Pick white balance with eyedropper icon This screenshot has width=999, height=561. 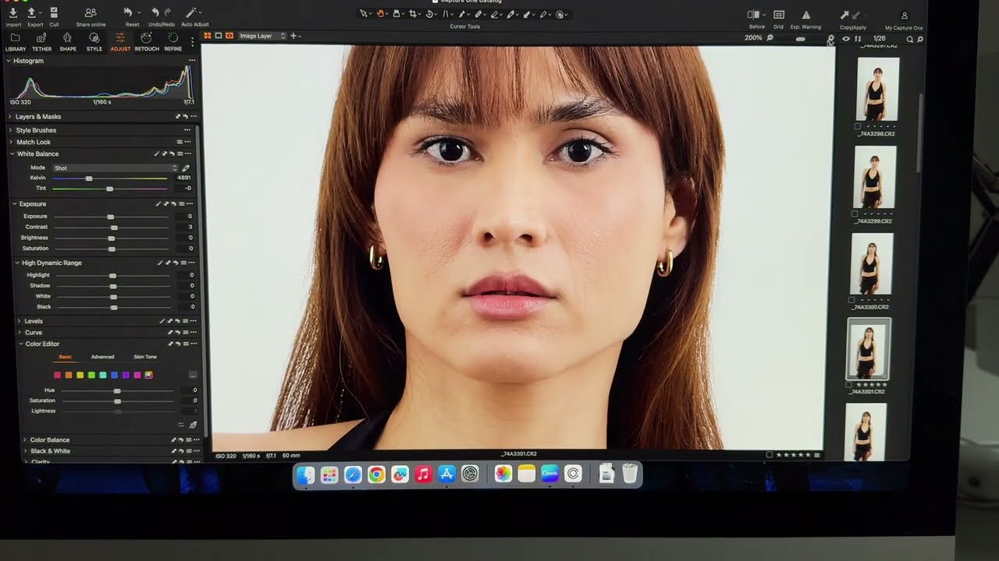[186, 168]
